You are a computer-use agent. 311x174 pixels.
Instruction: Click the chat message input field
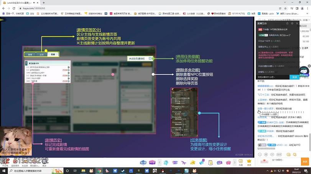284,160
